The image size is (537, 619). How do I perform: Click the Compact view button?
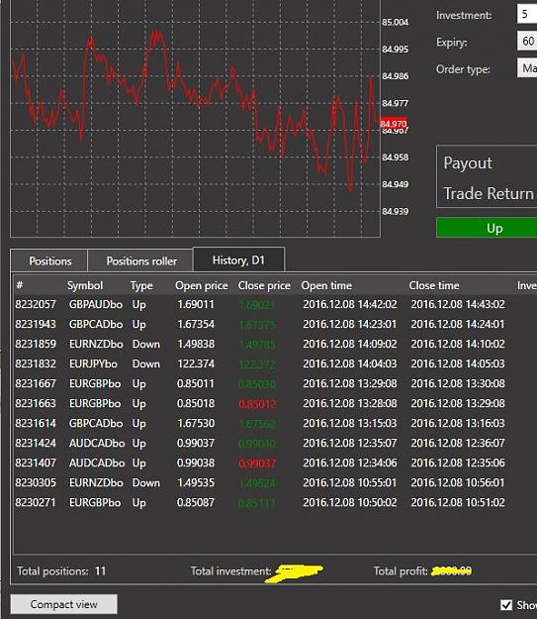point(64,604)
